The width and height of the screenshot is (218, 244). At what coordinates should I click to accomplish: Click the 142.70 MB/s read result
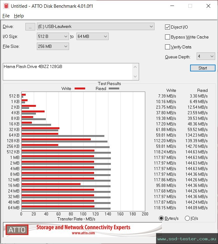point(197,146)
